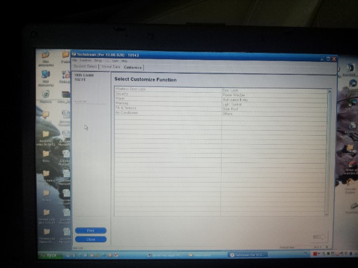This screenshot has height=268, width=358.
Task: Select the Microsoft document beside Почаев folder
Action: click(65, 197)
